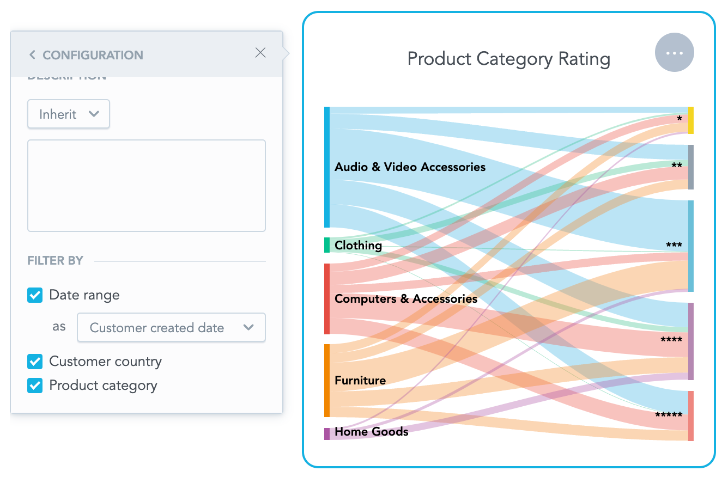Click the five-star rating node
The width and height of the screenshot is (728, 477).
(691, 416)
